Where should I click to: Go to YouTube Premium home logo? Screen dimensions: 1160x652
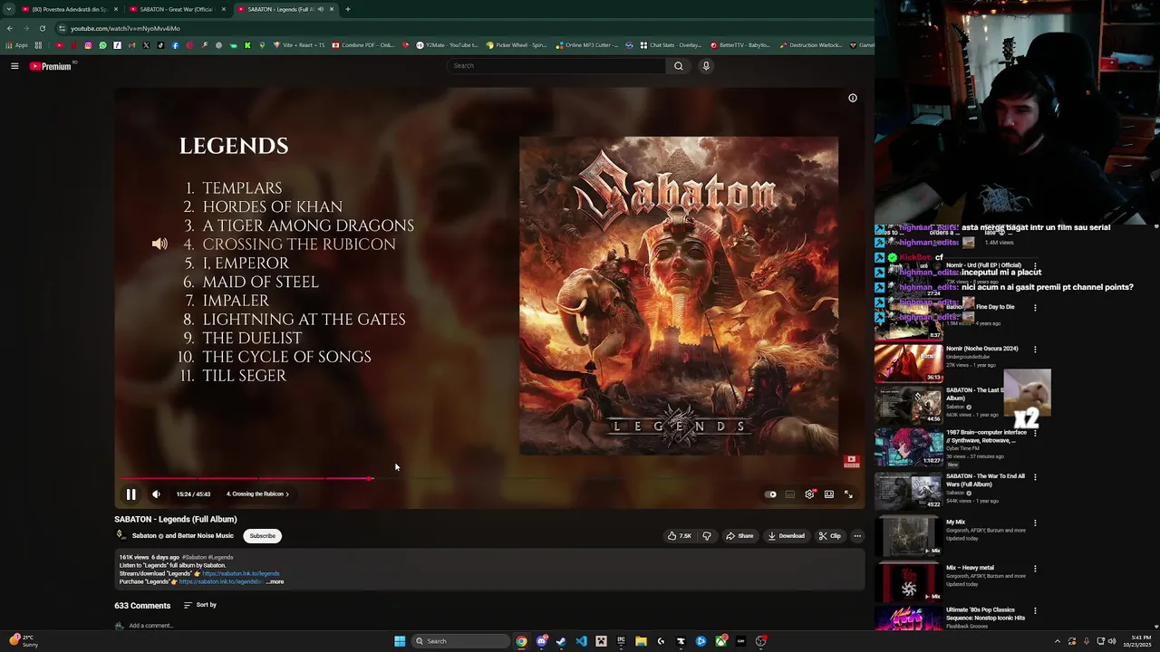tap(51, 66)
